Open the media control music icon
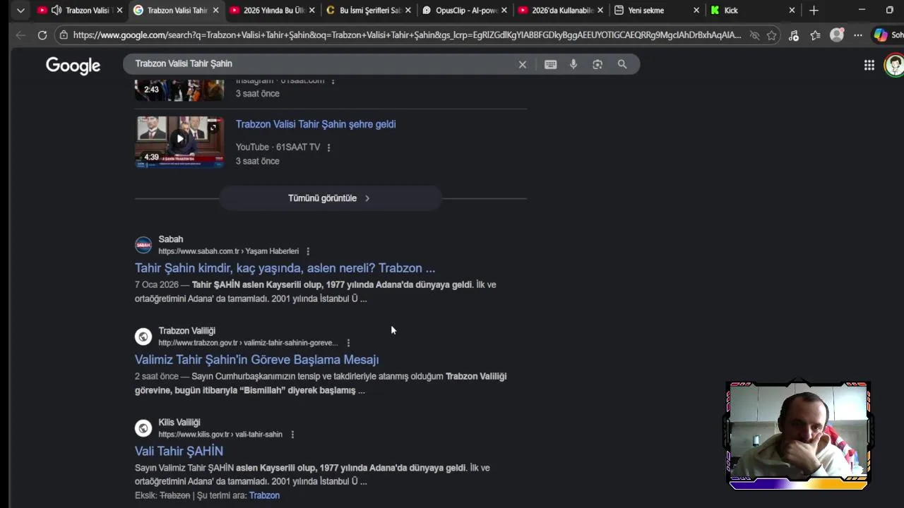904x508 pixels. pos(794,35)
